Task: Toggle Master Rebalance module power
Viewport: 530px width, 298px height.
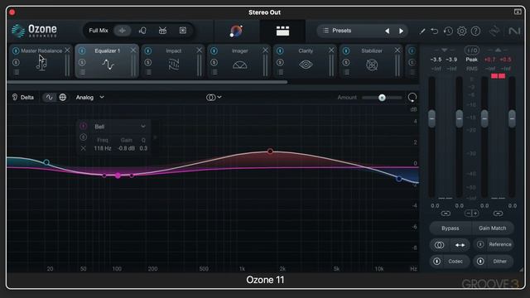Action: [x=16, y=51]
